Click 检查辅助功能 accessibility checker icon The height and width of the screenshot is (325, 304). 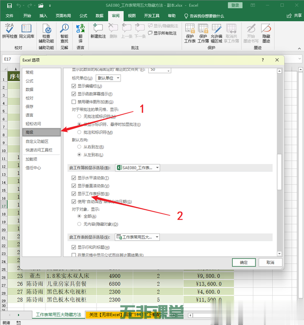tap(46, 33)
